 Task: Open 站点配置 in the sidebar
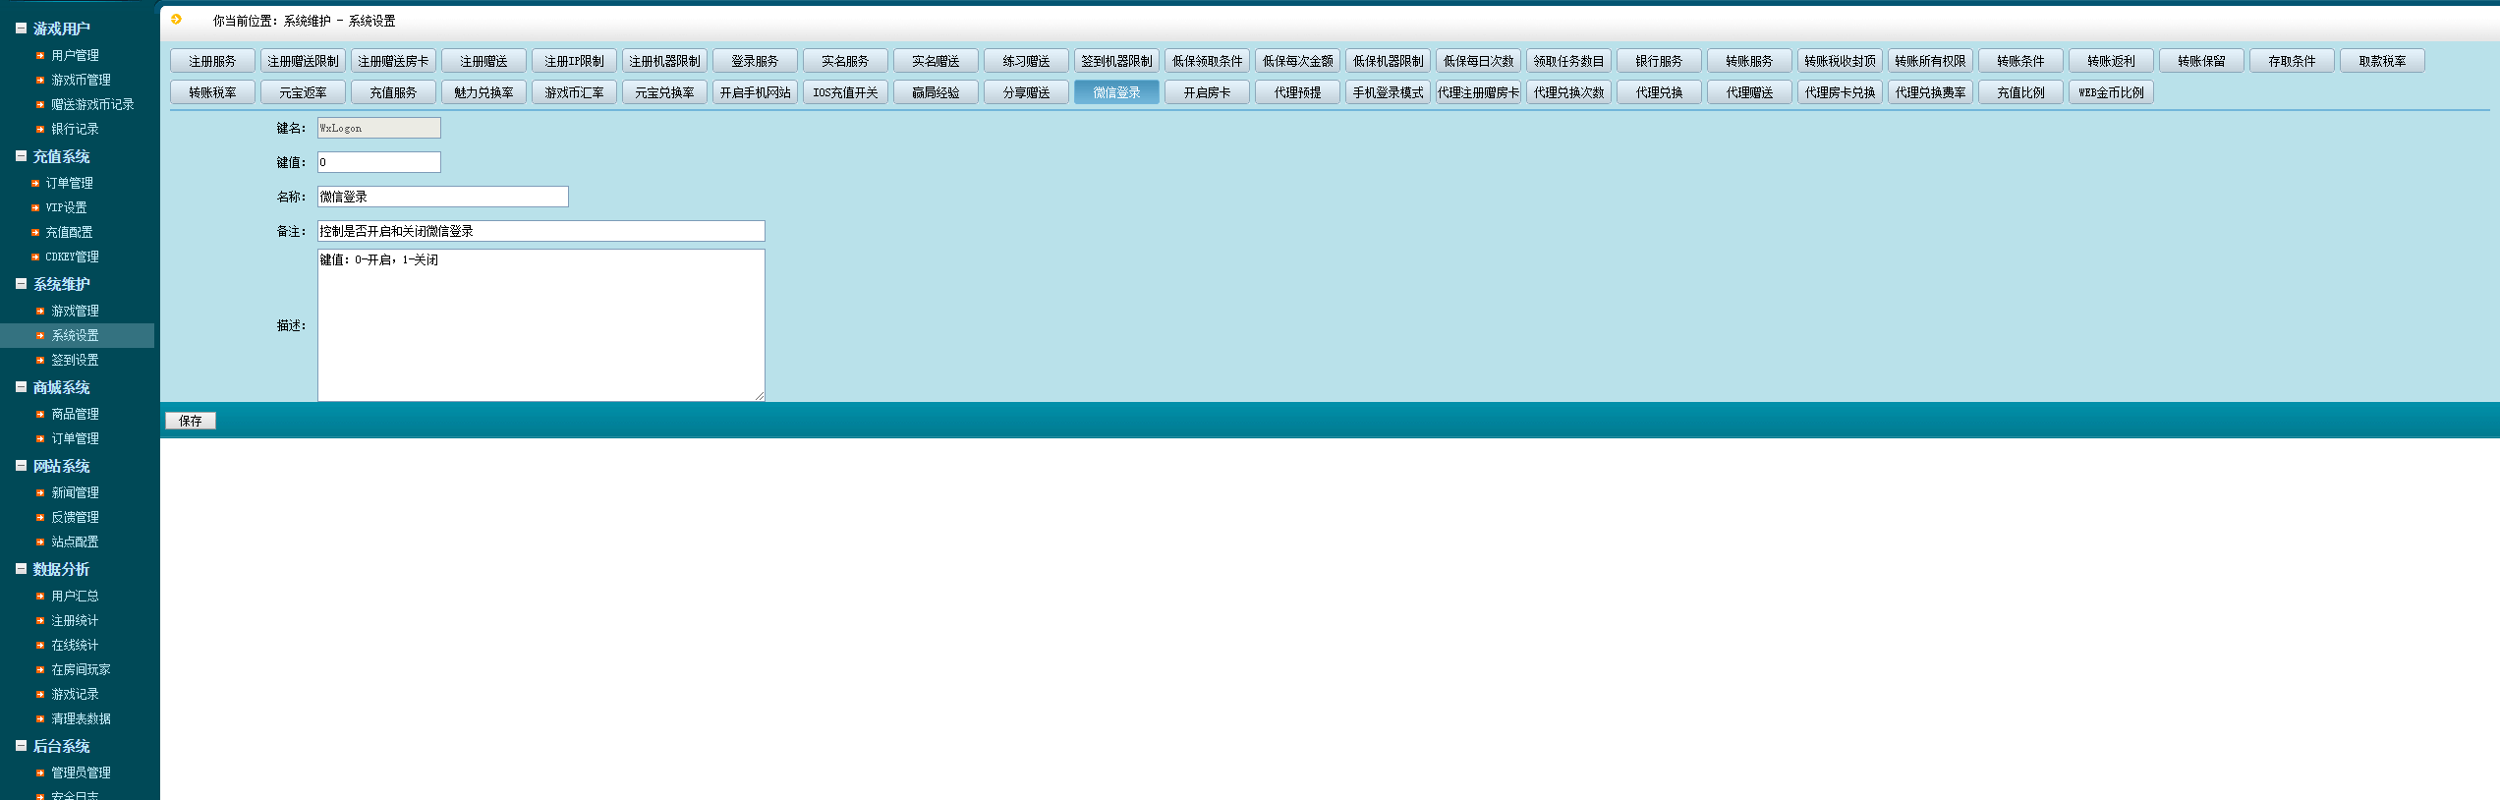(x=75, y=543)
